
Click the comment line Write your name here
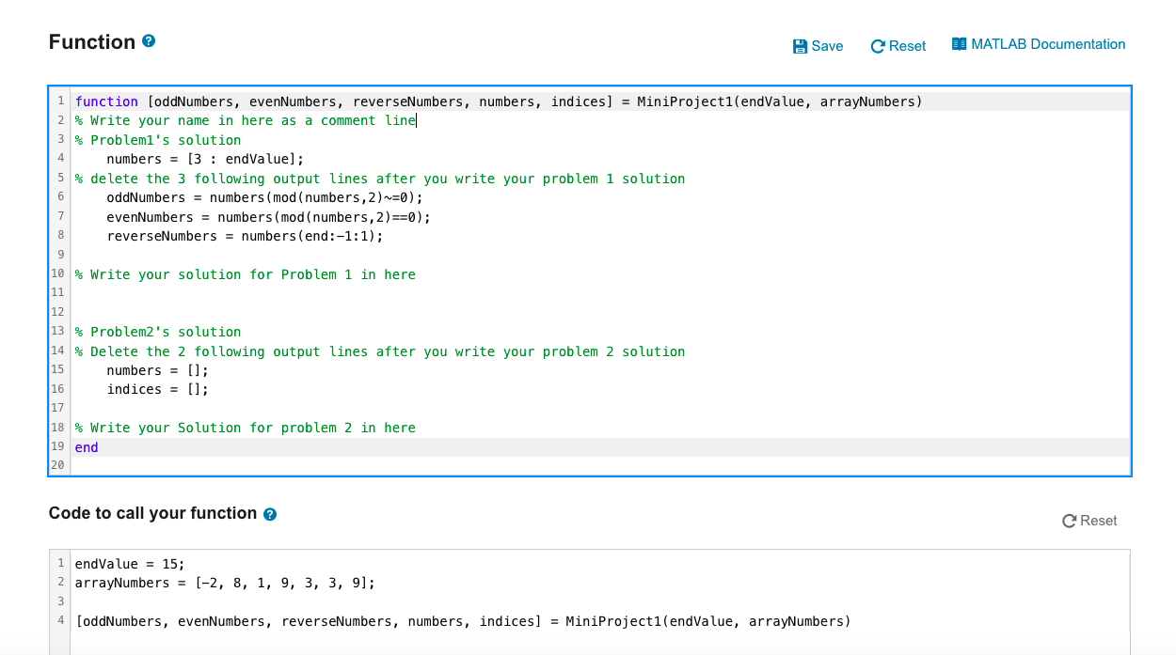click(245, 120)
